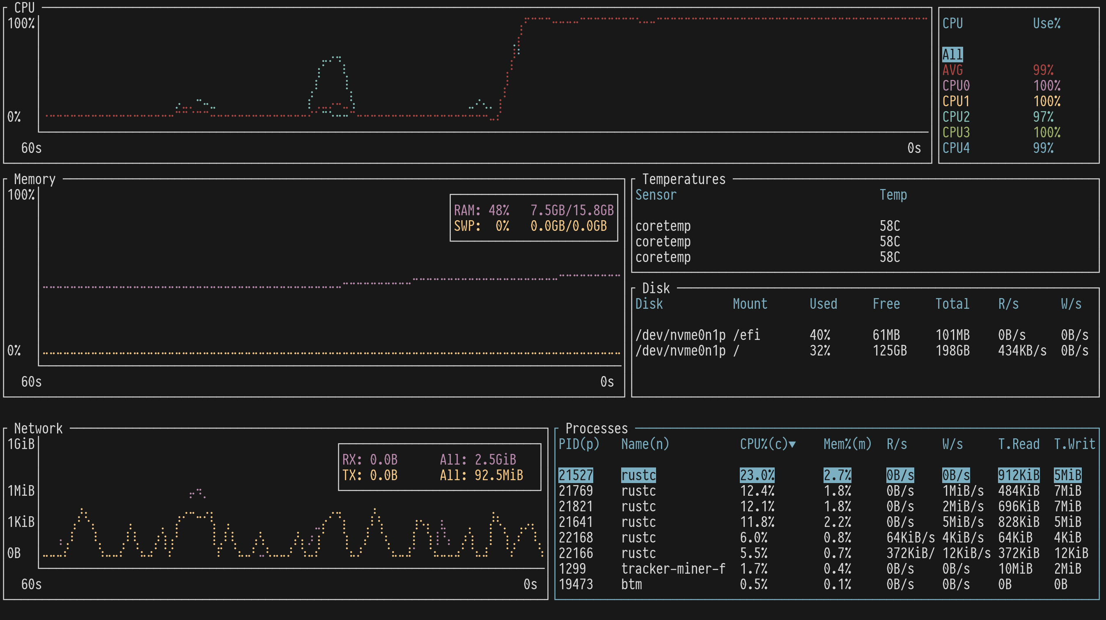Focus the Temperatures widget via its title
Viewport: 1106px width, 620px height.
point(684,179)
